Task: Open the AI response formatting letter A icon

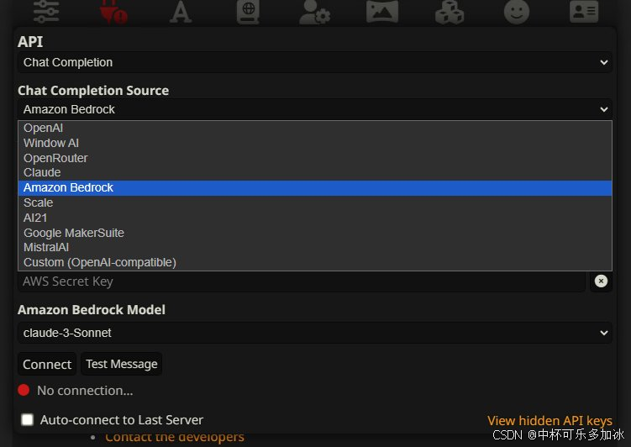Action: 181,11
